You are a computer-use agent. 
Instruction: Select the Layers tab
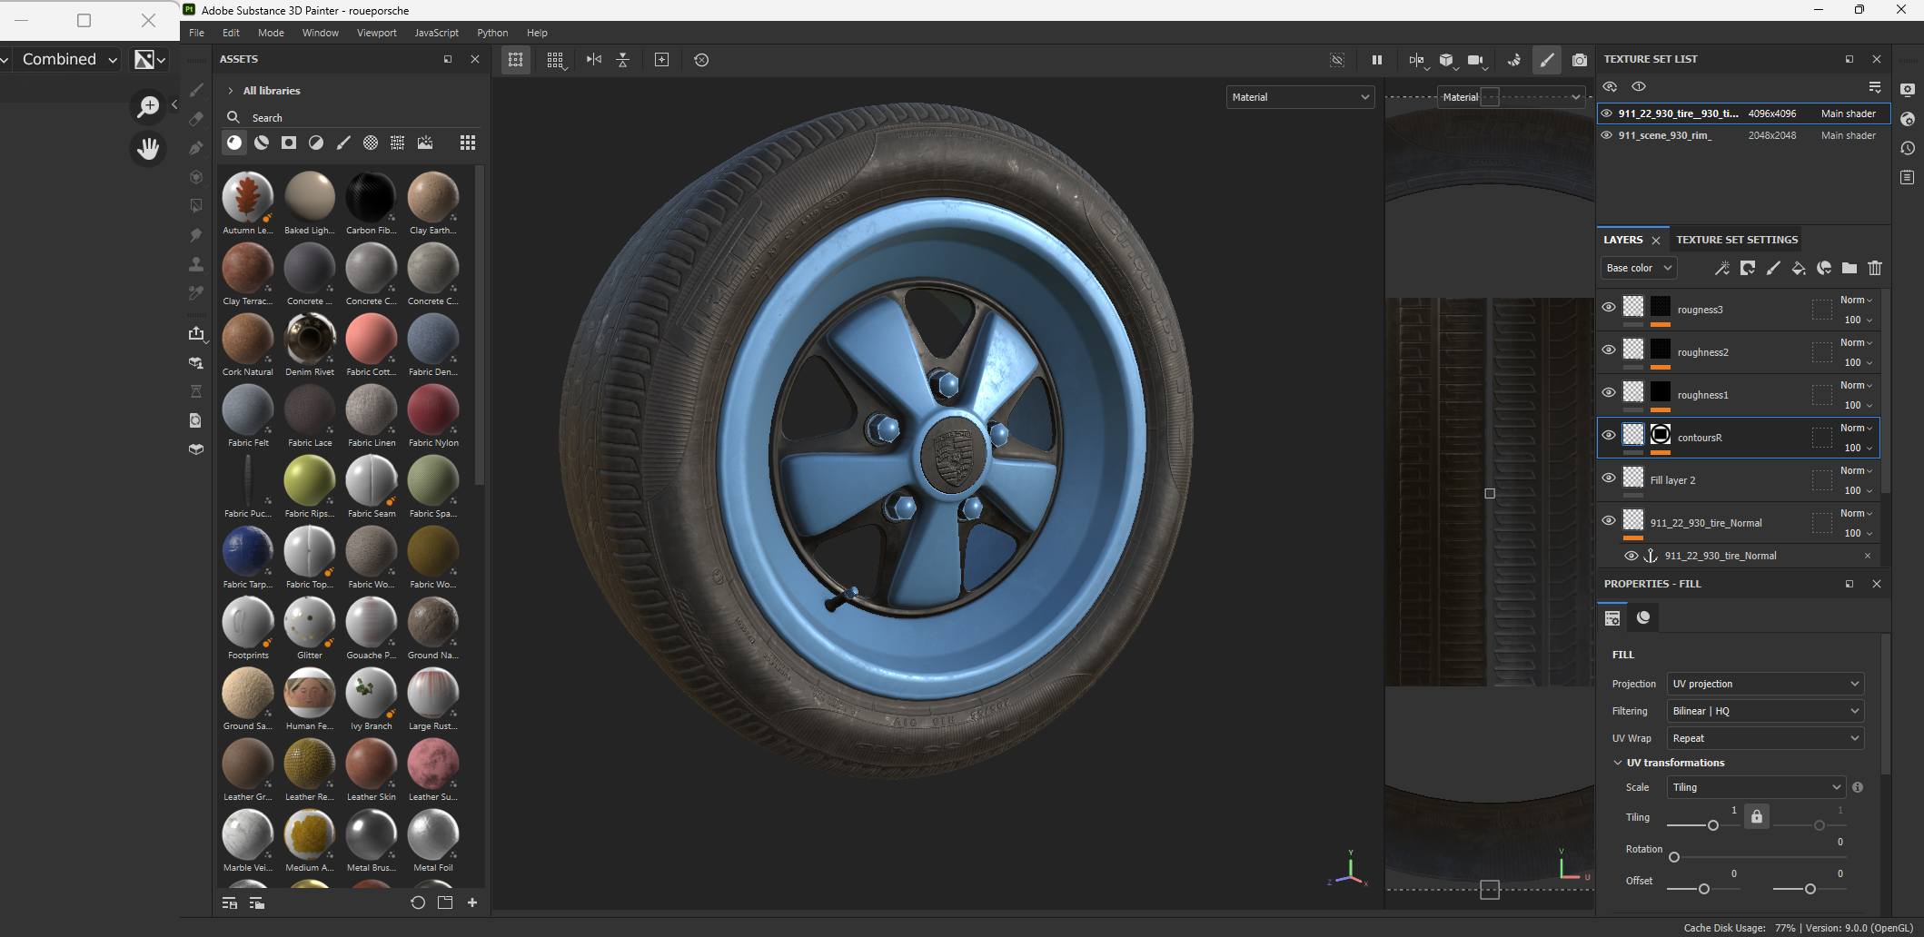tap(1623, 240)
